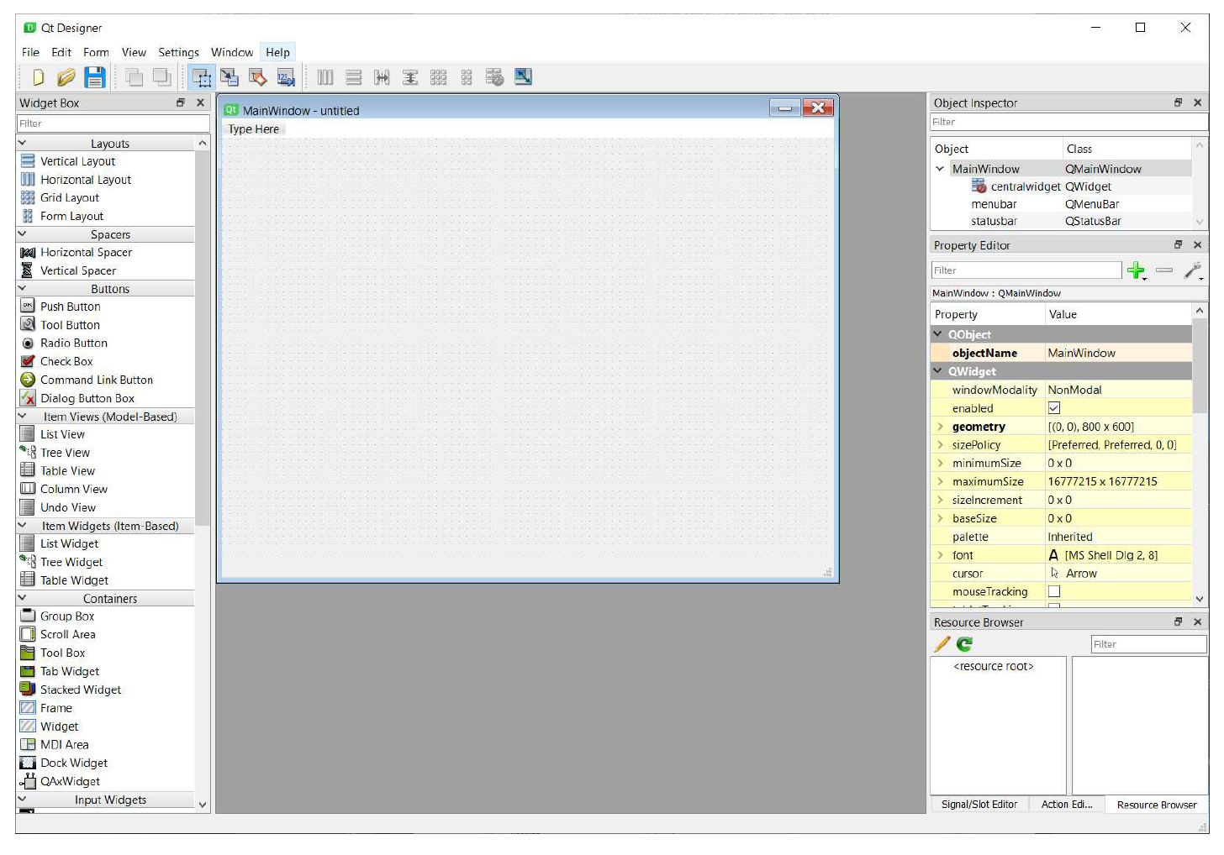Toggle the mouseTracking property checkbox
The height and width of the screenshot is (855, 1224).
tap(1054, 591)
